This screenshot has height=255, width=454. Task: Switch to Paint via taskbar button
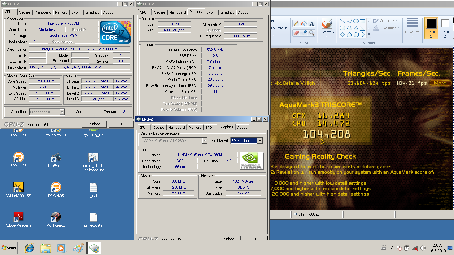pyautogui.click(x=78, y=248)
